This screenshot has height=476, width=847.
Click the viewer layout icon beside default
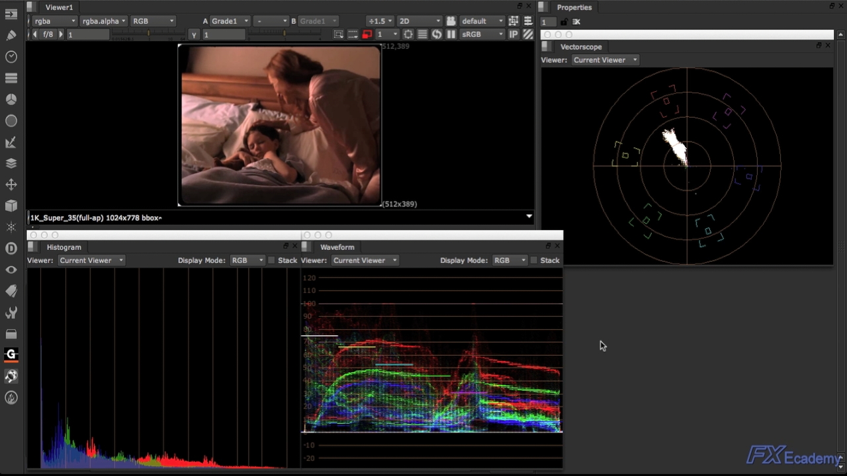[513, 21]
